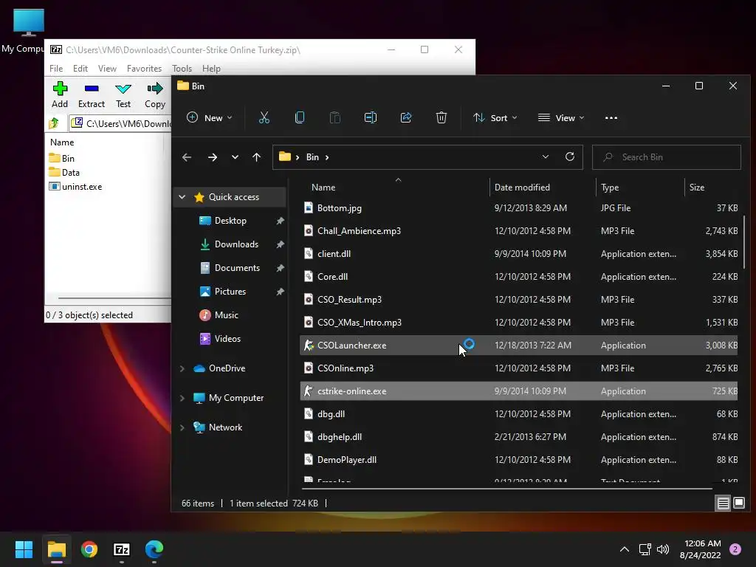756x567 pixels.
Task: Go back using the Explorer back arrow
Action: [187, 157]
